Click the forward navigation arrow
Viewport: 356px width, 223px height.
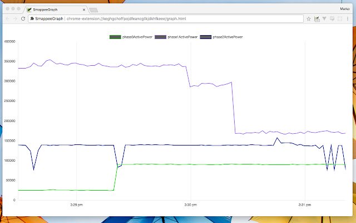[15, 18]
